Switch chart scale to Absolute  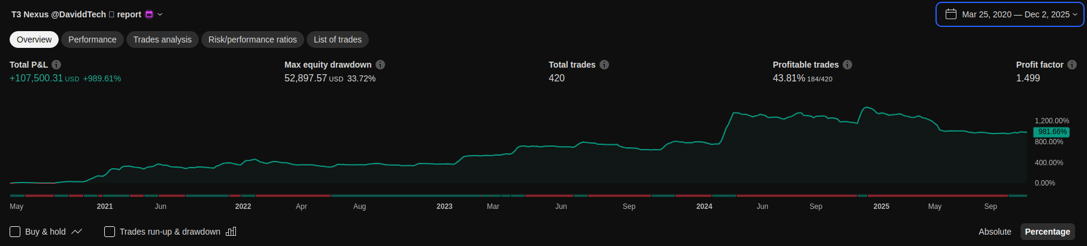pyautogui.click(x=995, y=232)
